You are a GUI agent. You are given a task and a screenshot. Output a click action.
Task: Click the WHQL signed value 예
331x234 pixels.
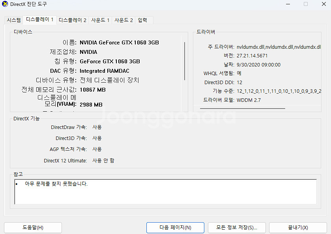pyautogui.click(x=239, y=74)
